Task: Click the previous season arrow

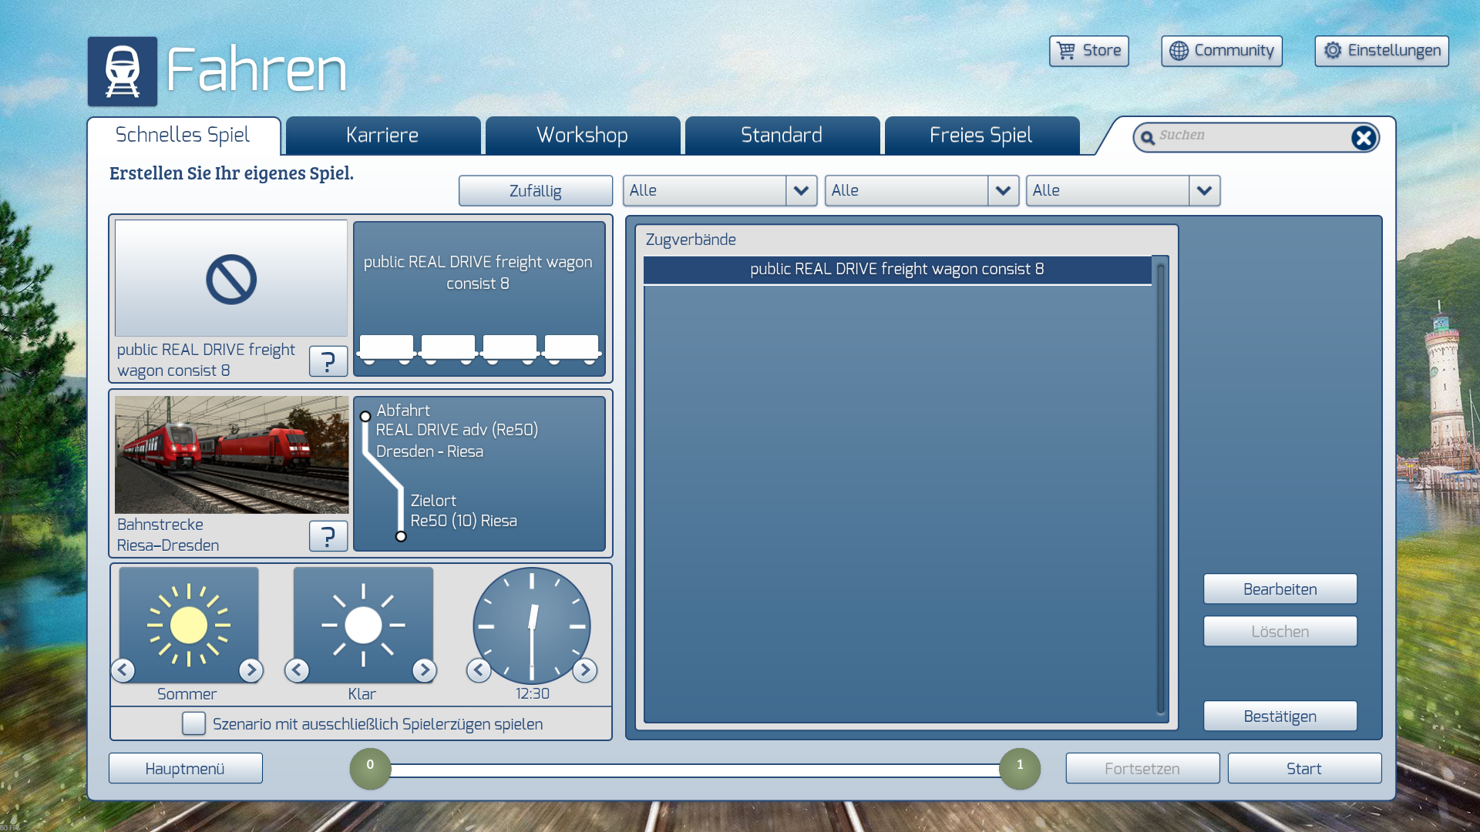Action: 123,670
